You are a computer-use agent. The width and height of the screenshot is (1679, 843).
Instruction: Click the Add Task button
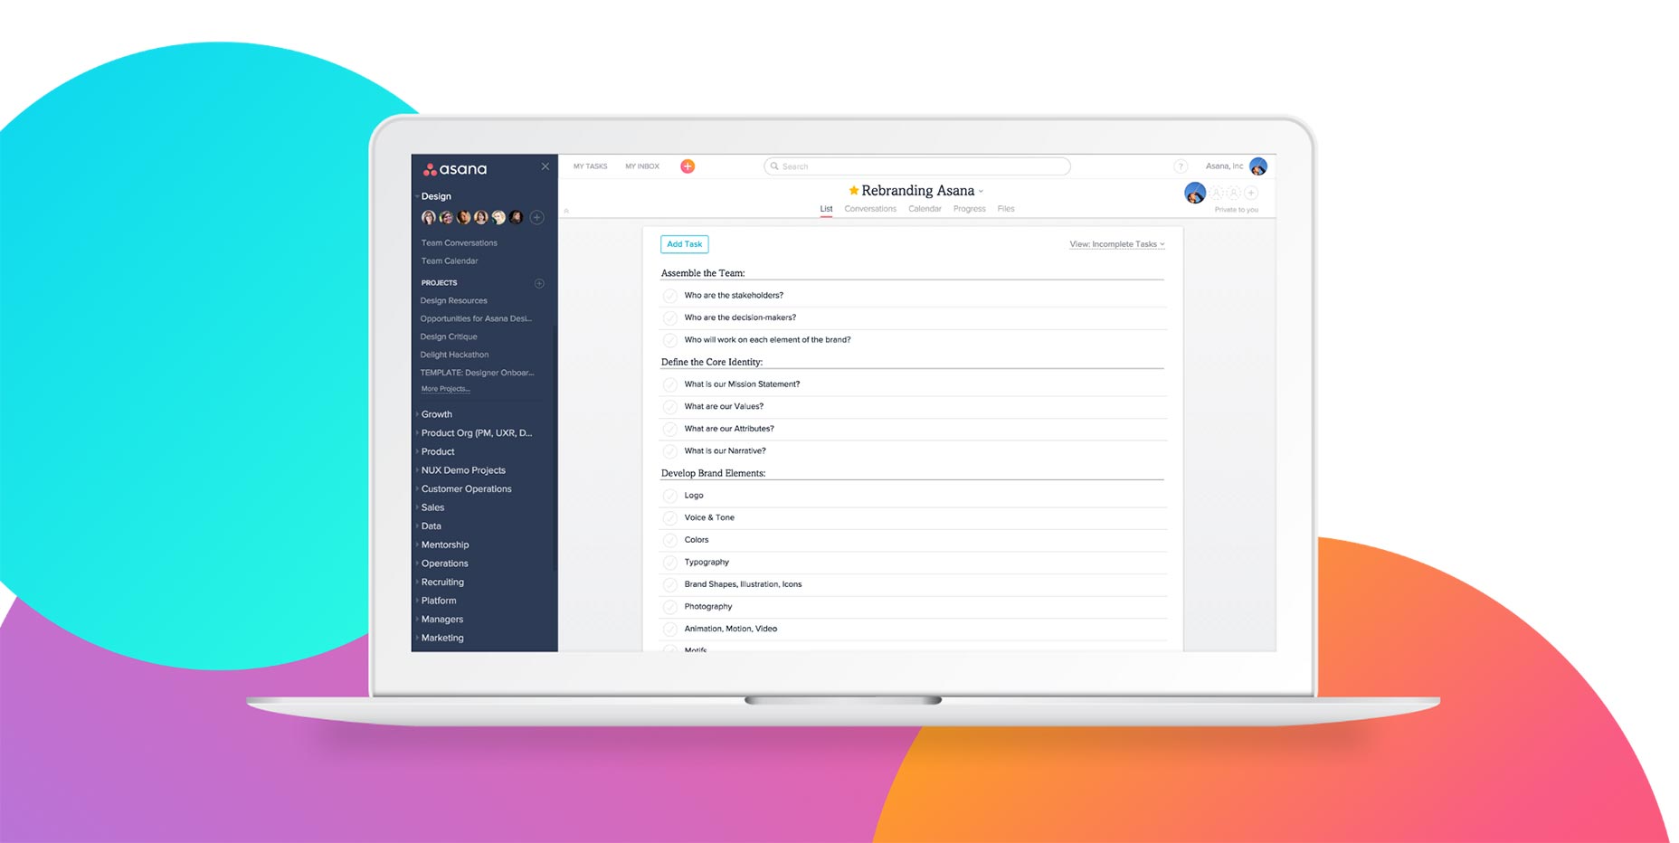click(x=685, y=244)
